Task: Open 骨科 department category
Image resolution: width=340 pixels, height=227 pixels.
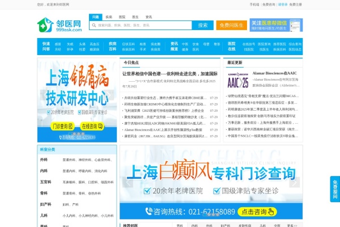Action: pyautogui.click(x=44, y=193)
